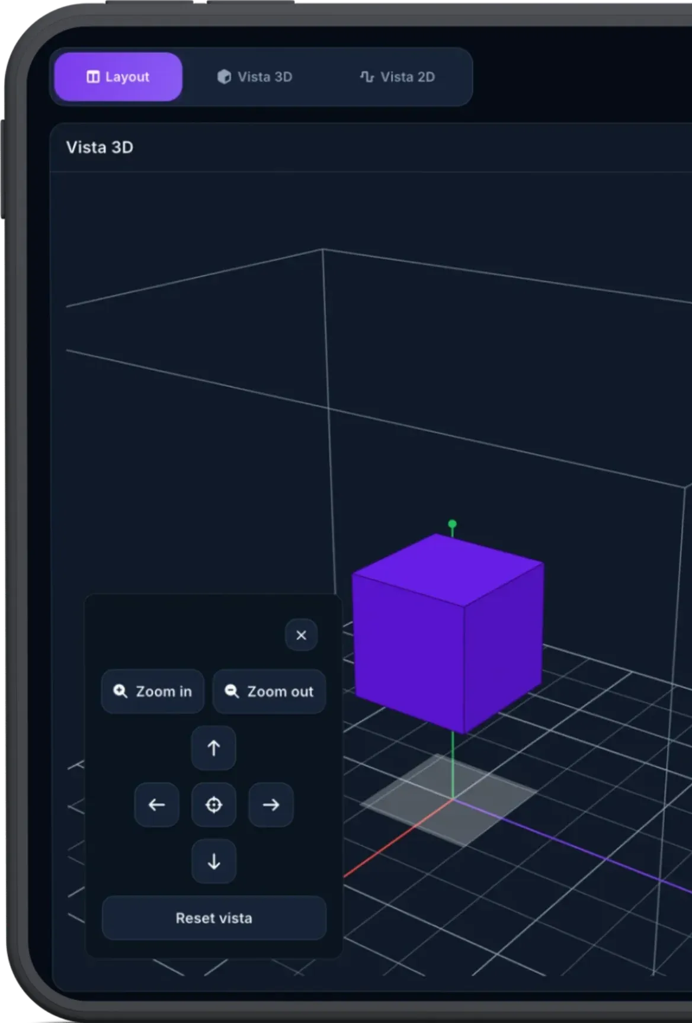The image size is (692, 1023).
Task: Open the Vista 3D tab
Action: [255, 77]
